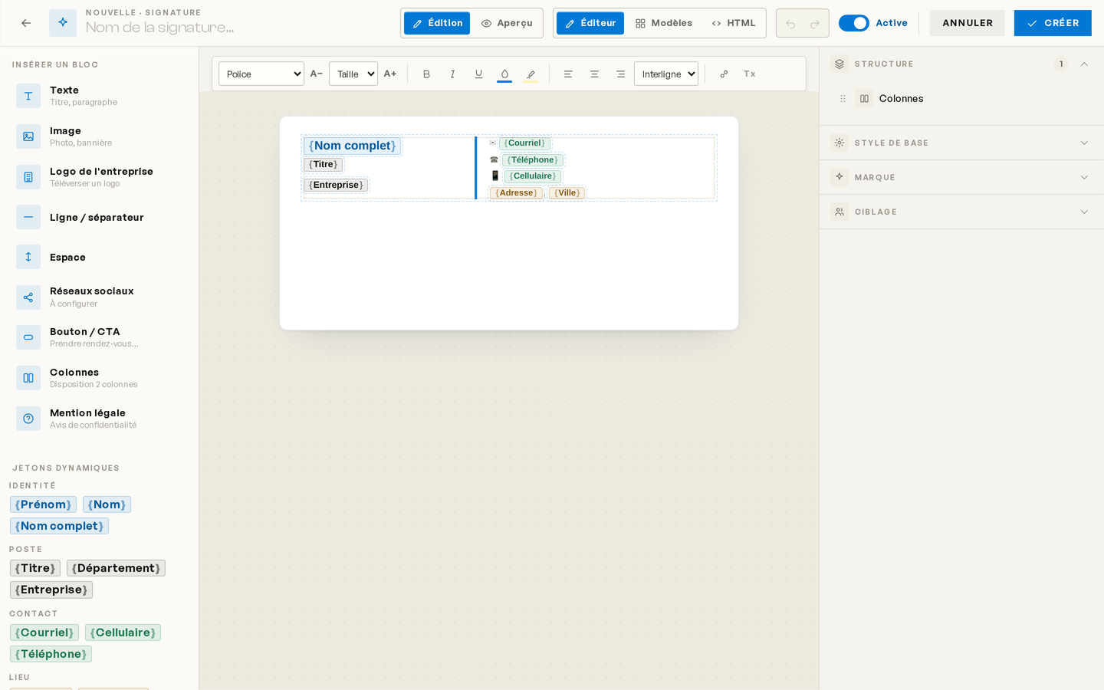Apply bold formatting

[x=426, y=74]
